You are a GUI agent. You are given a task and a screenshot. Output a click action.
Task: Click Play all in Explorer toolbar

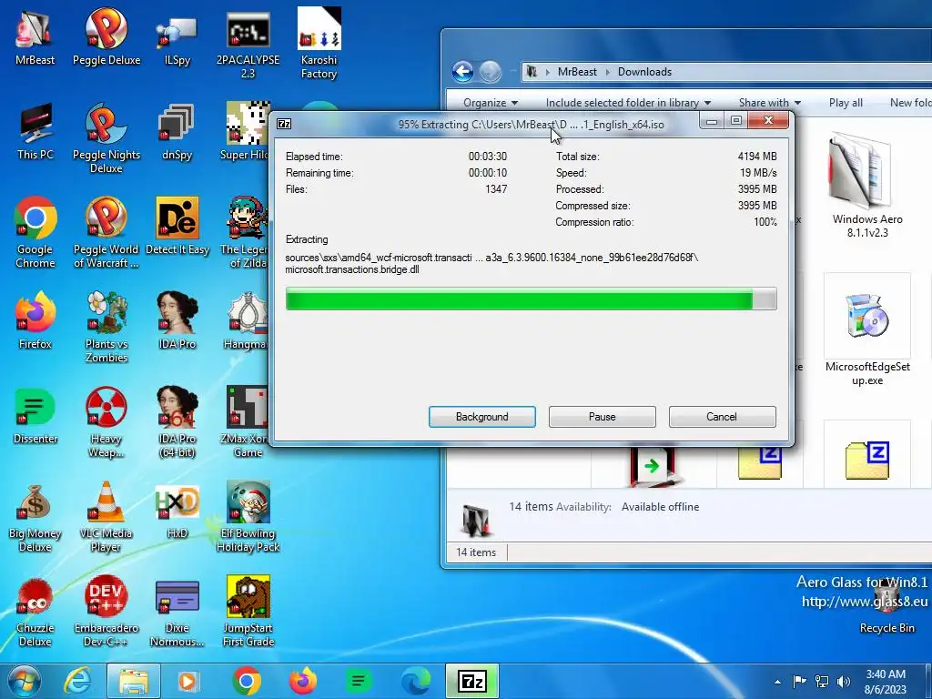tap(846, 103)
